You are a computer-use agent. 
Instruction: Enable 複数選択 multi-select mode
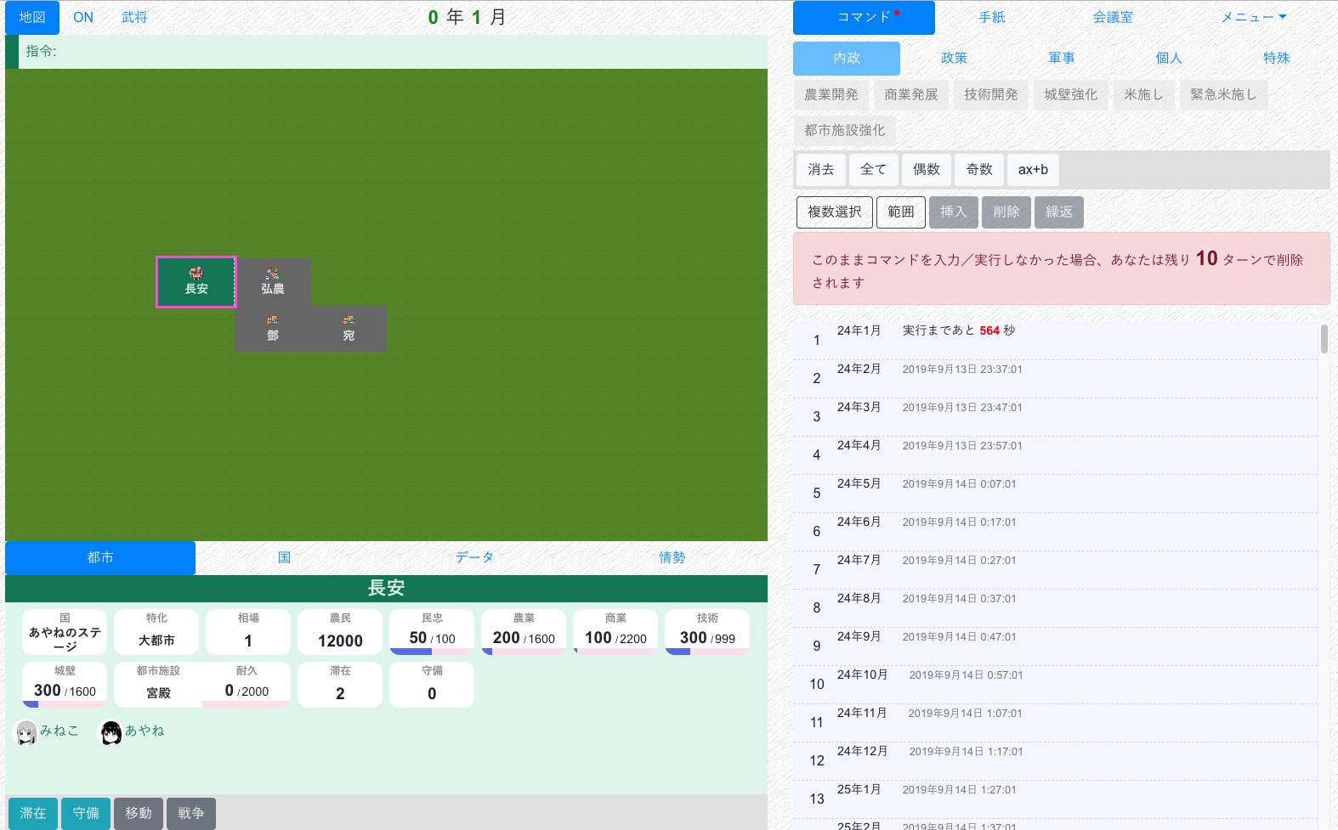(x=834, y=212)
